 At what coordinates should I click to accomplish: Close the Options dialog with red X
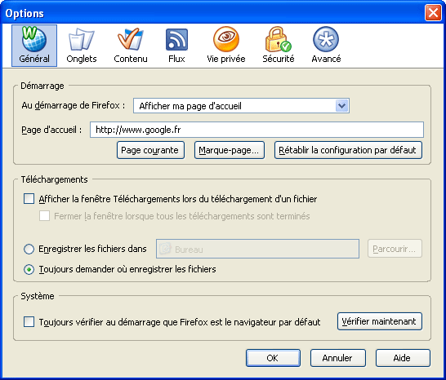433,13
